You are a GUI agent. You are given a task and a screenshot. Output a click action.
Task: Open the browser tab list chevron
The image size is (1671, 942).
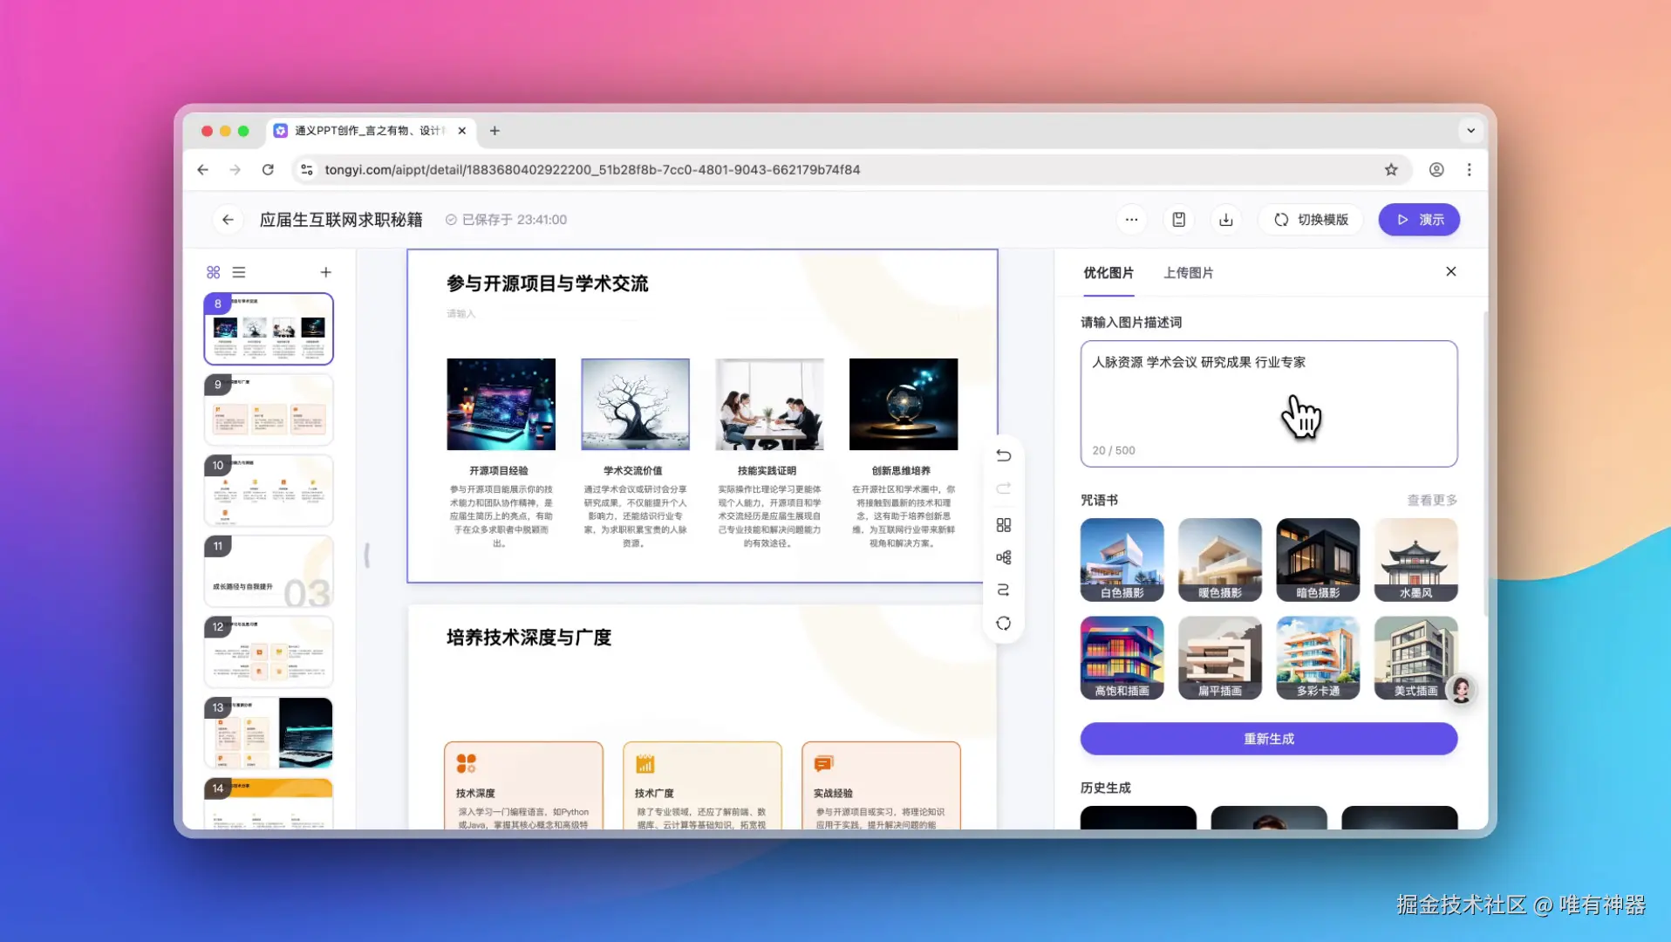(x=1470, y=130)
